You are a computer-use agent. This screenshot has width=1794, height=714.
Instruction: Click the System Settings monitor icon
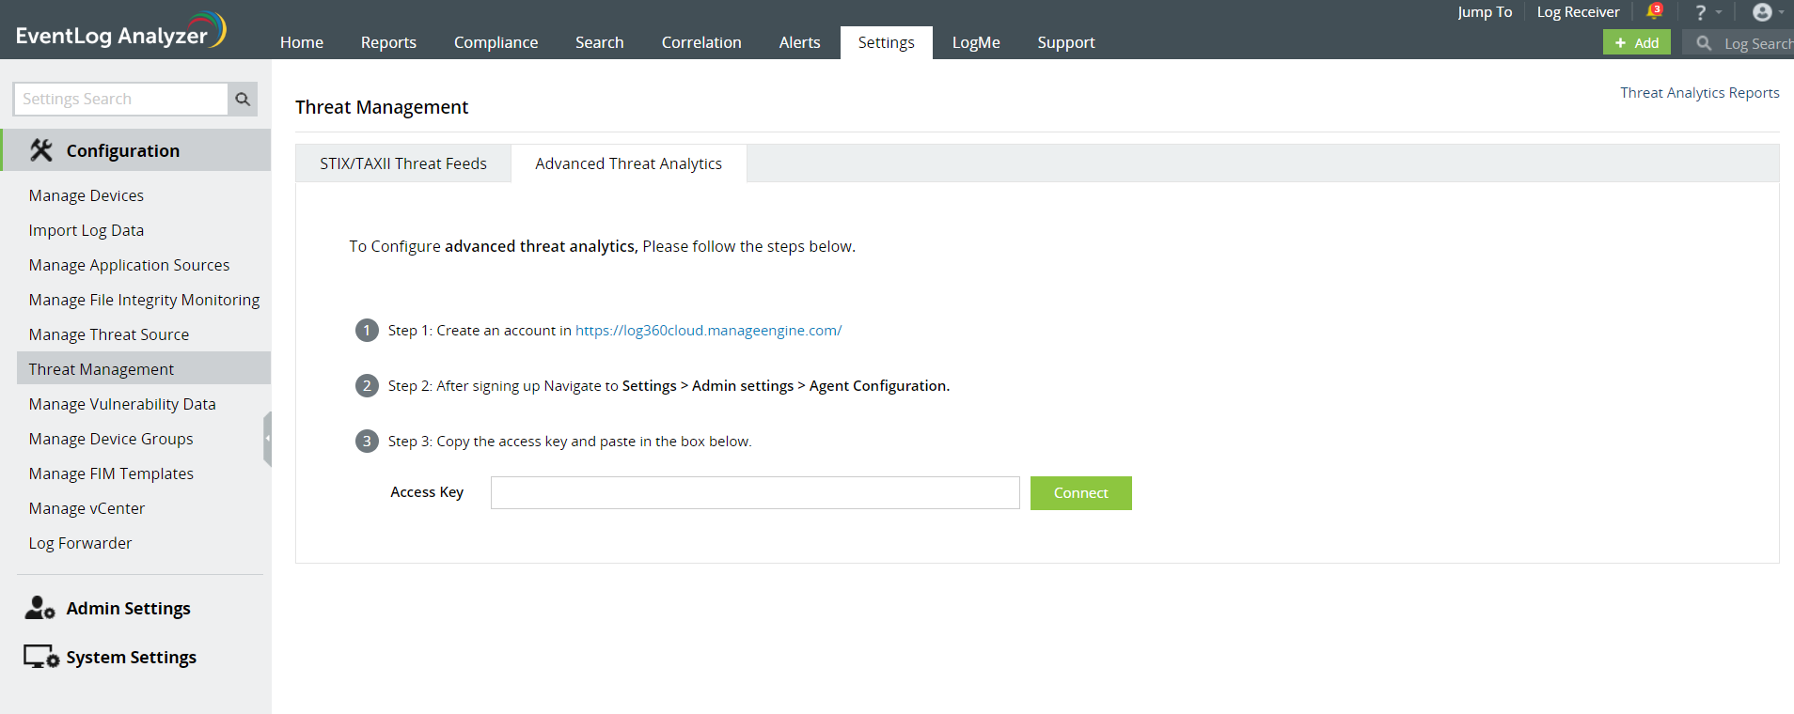coord(41,657)
